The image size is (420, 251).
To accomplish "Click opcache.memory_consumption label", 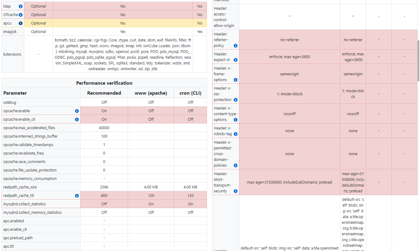I will pos(30,179).
